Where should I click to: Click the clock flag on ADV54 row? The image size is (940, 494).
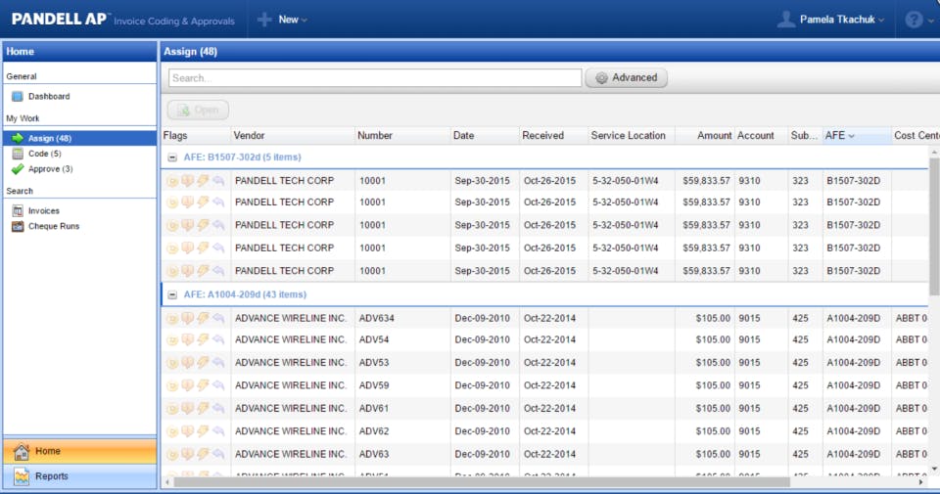click(172, 340)
